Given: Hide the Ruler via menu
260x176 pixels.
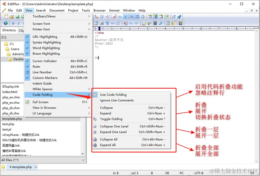Looking at the screenshot, I should click(58, 66).
